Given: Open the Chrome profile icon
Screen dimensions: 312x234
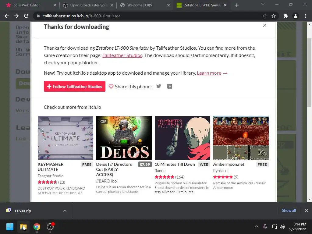Looking at the screenshot, I should click(296, 16).
